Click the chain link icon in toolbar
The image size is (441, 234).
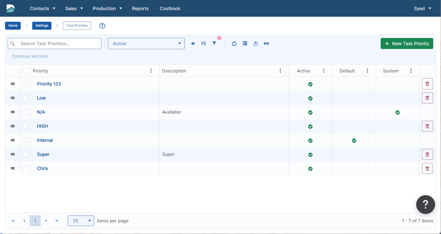point(266,44)
